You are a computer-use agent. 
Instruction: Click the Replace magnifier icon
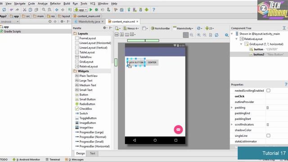click(49, 9)
